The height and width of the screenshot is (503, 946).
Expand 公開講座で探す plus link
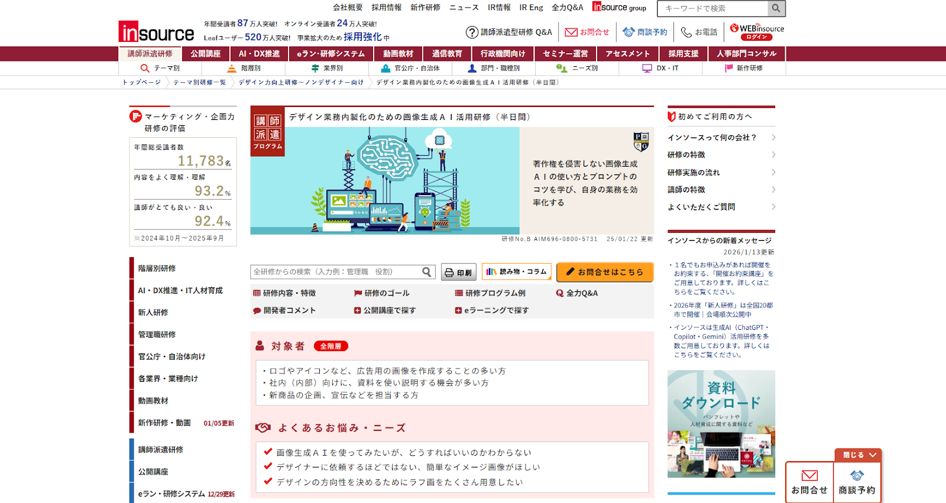click(385, 310)
